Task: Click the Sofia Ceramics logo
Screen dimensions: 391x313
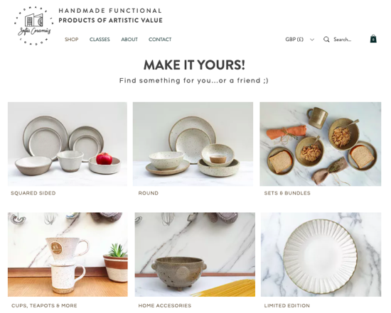Action: point(34,26)
